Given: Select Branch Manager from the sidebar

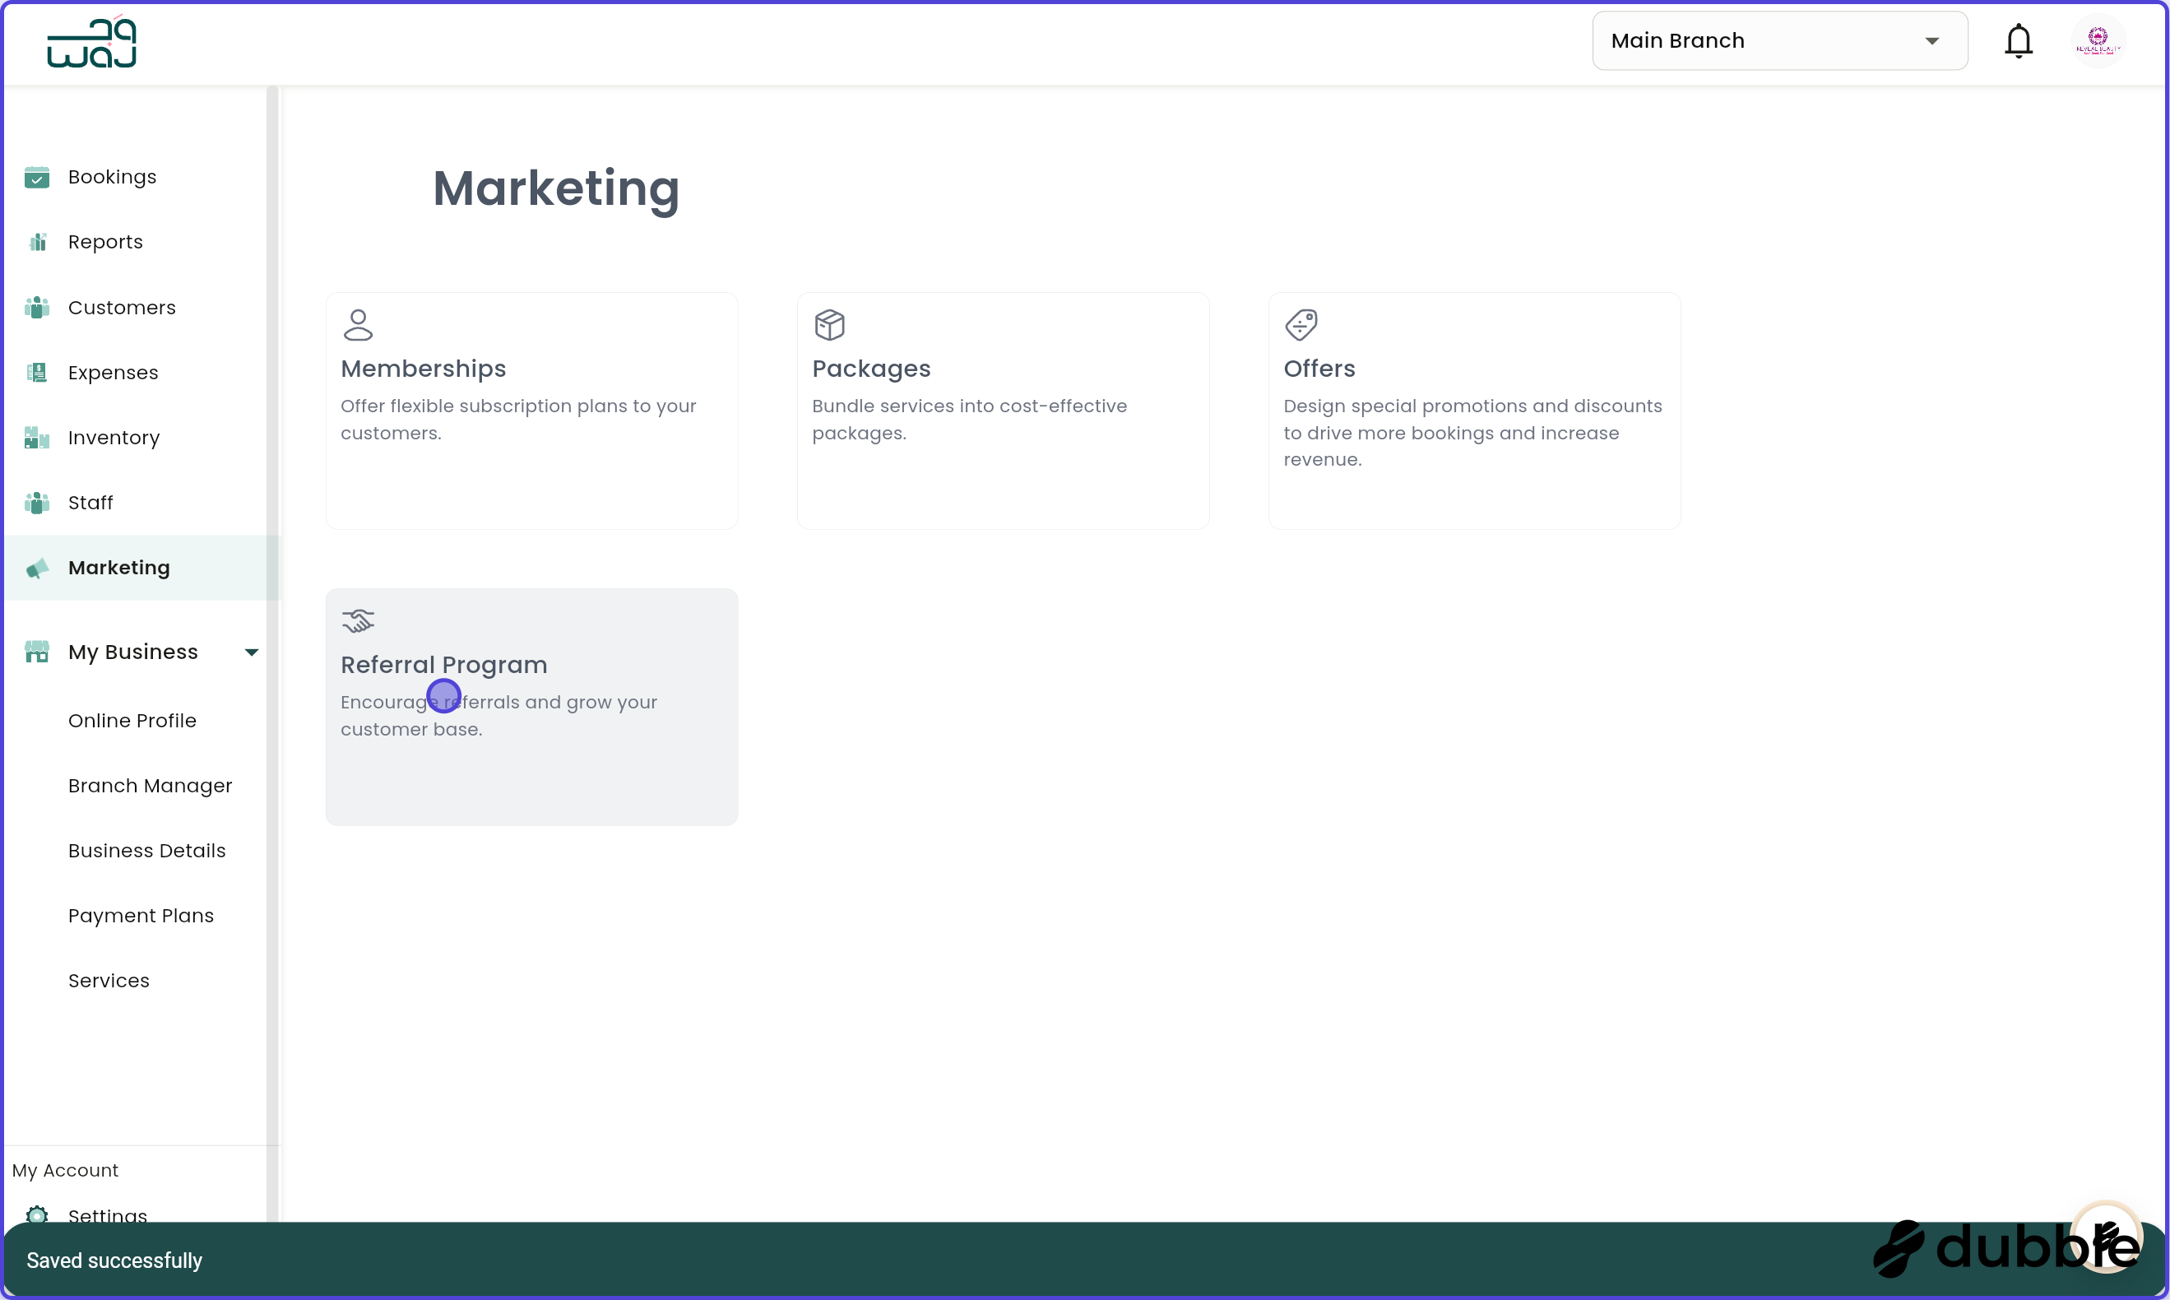Looking at the screenshot, I should [150, 785].
